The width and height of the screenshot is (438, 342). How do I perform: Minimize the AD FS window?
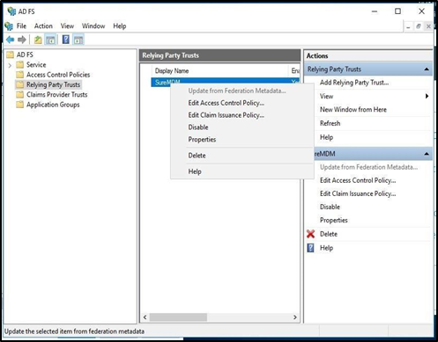(x=375, y=11)
